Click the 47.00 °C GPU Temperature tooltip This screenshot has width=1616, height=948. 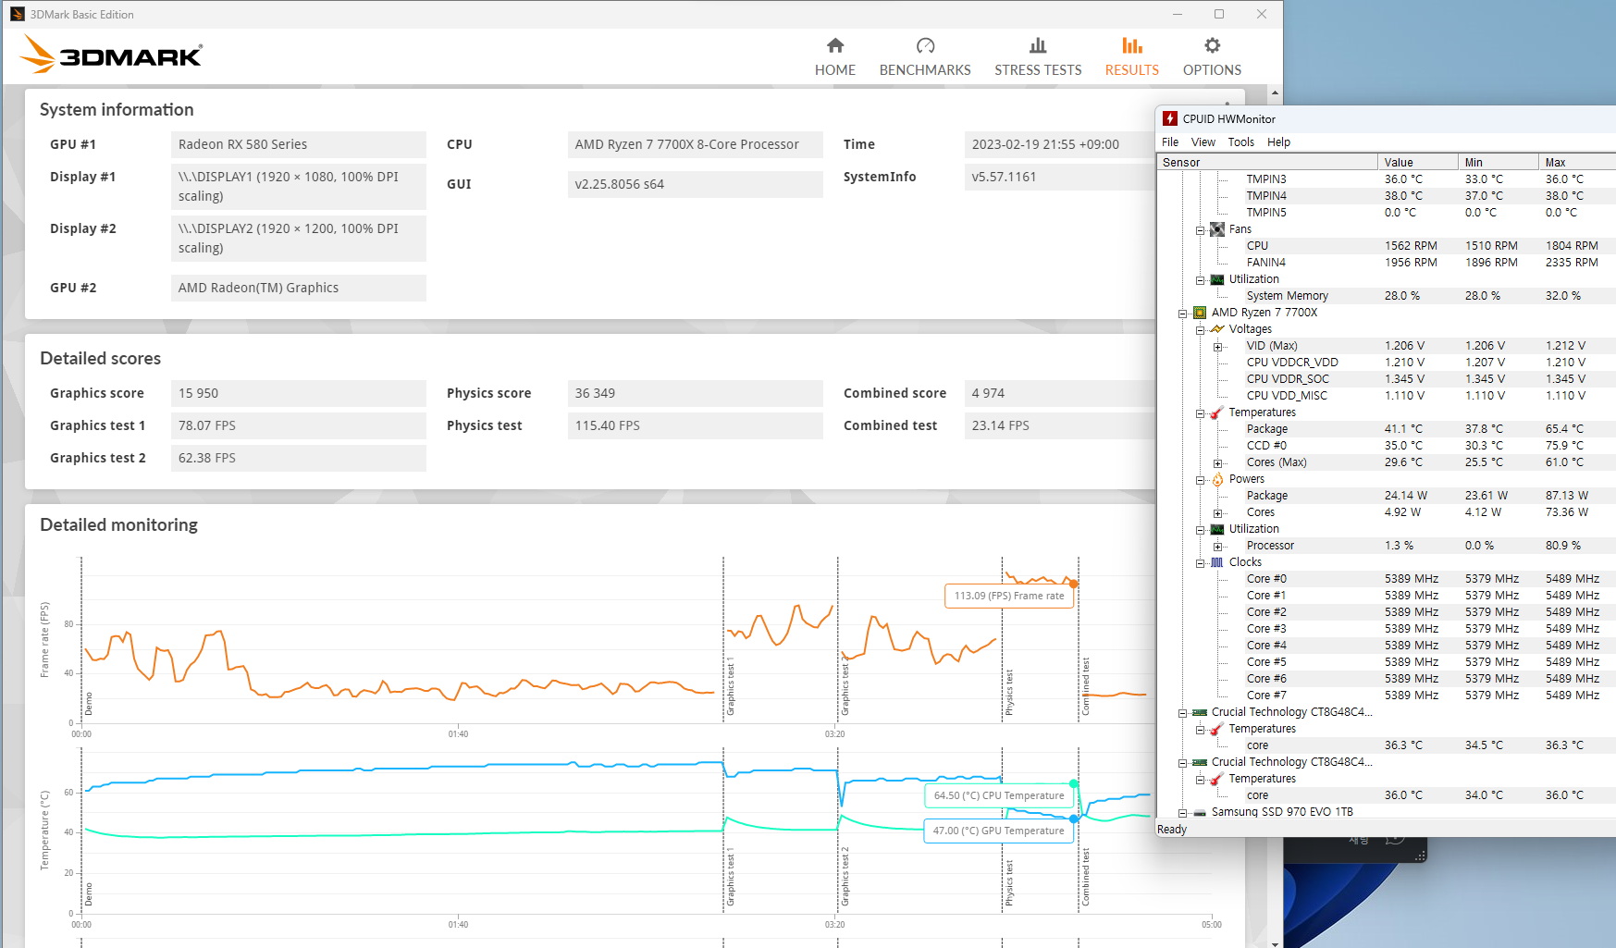pos(998,831)
